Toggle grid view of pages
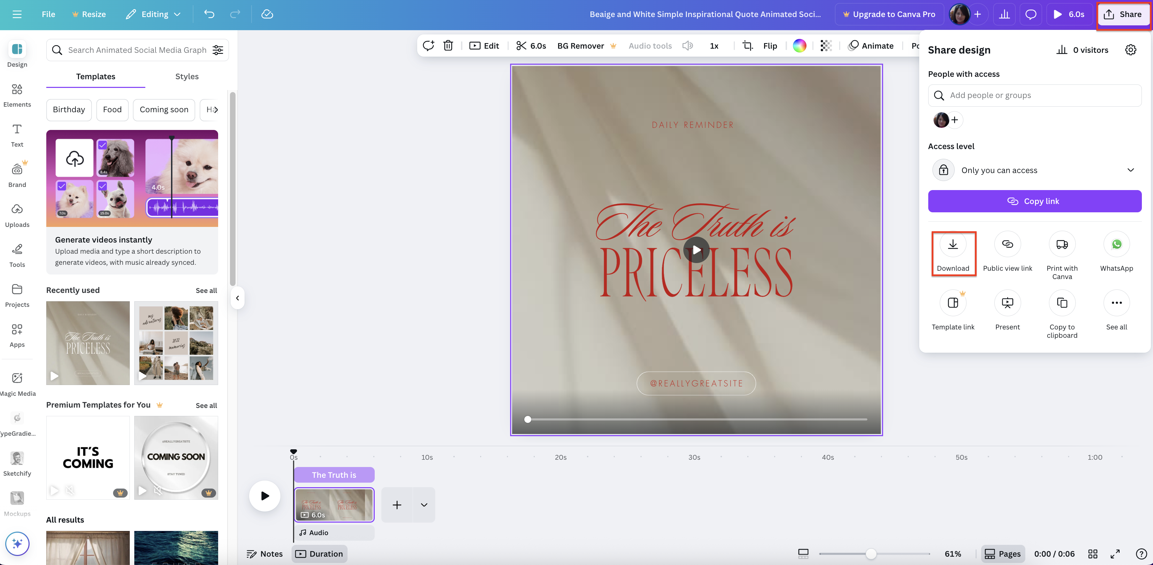The image size is (1153, 565). [x=1092, y=554]
